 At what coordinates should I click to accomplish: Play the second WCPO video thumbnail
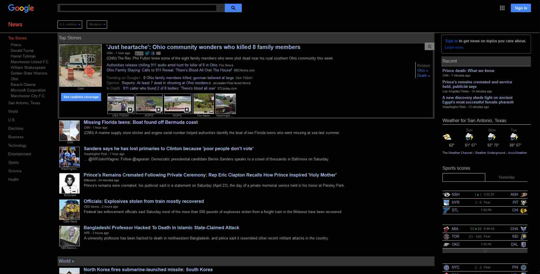(x=177, y=104)
